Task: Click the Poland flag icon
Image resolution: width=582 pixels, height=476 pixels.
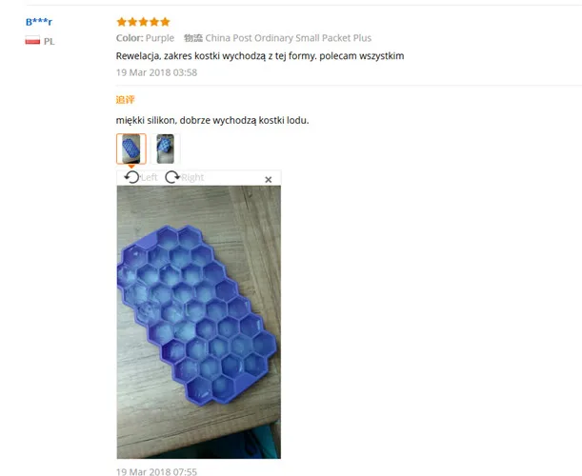Action: click(x=32, y=40)
